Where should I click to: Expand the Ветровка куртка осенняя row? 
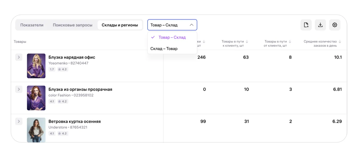19,121
